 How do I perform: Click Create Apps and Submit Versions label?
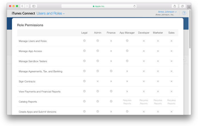coord(37,112)
